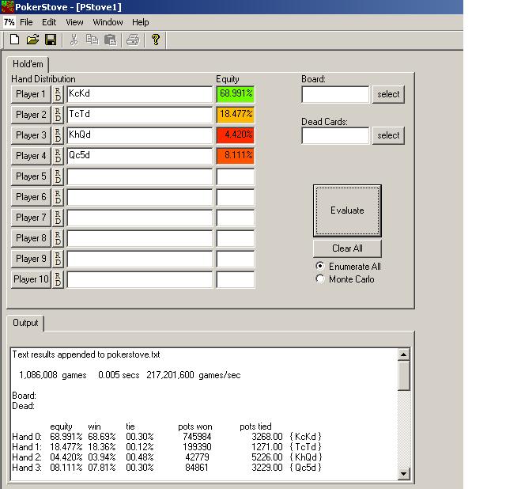This screenshot has width=506, height=489.
Task: Click the RD button for Player 1
Action: pyautogui.click(x=58, y=94)
